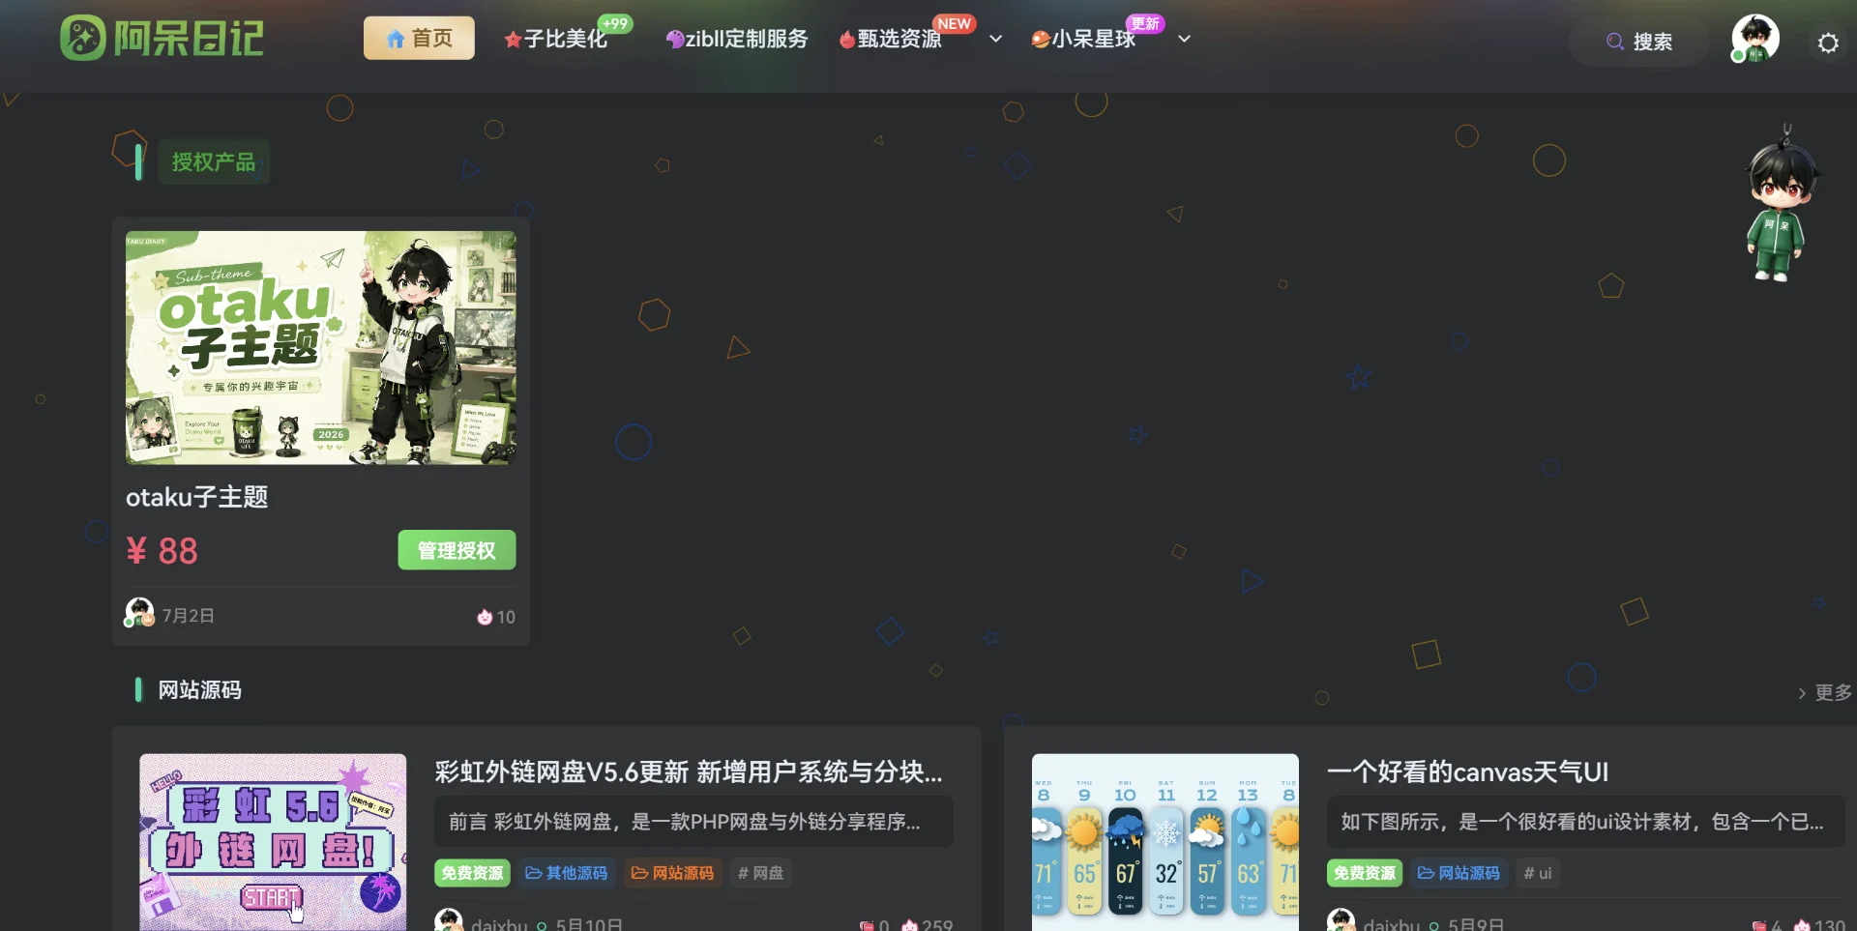Screen dimensions: 1857x931
Task: Open the user avatar in the header
Action: (x=1754, y=40)
